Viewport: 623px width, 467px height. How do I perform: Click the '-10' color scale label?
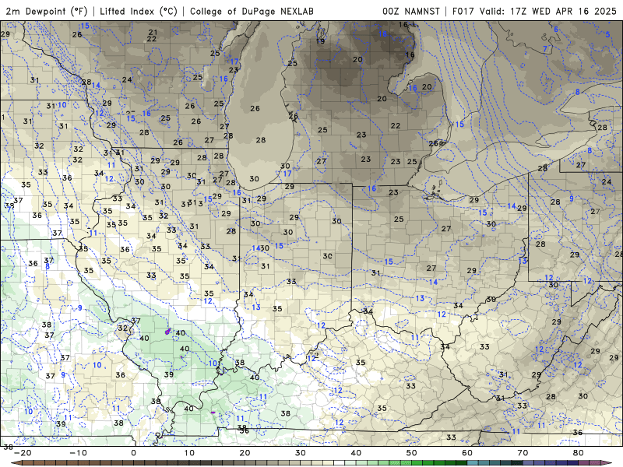pos(78,453)
